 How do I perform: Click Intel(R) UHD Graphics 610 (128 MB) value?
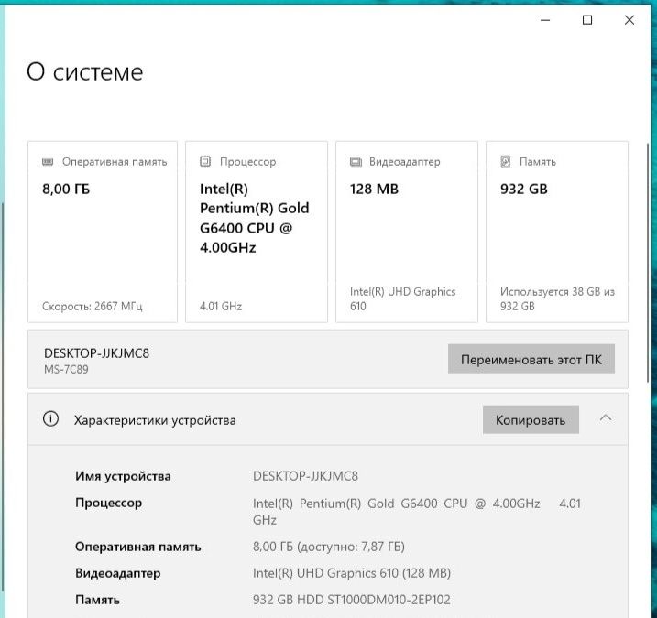[x=352, y=573]
